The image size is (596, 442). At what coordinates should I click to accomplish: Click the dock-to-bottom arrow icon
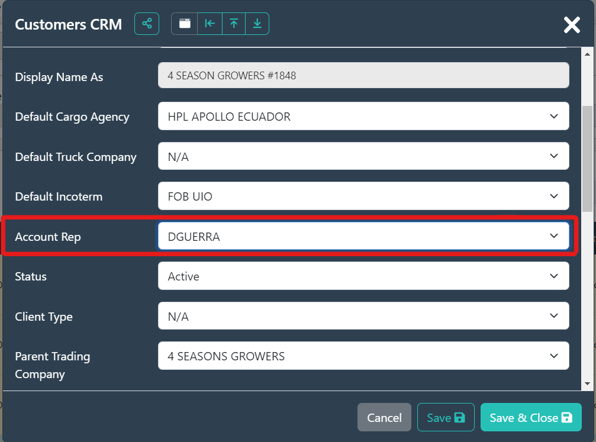tap(257, 24)
